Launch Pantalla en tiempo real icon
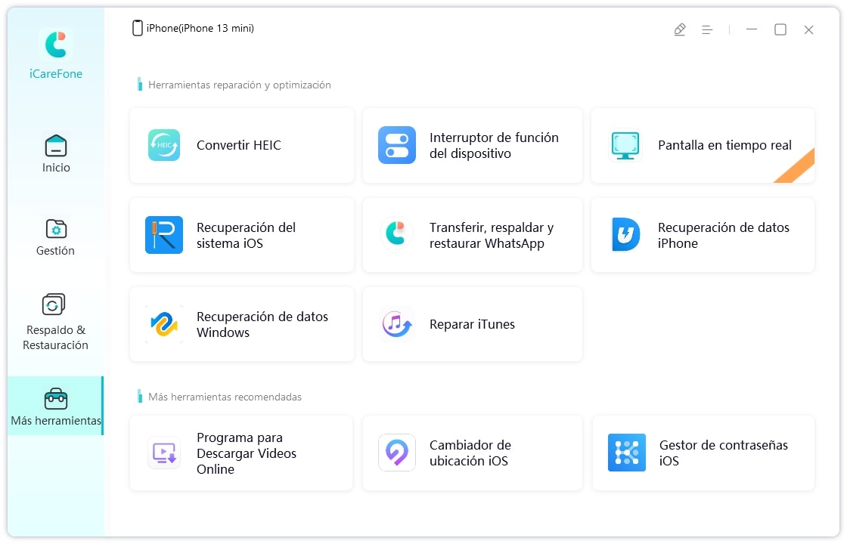 pos(625,145)
